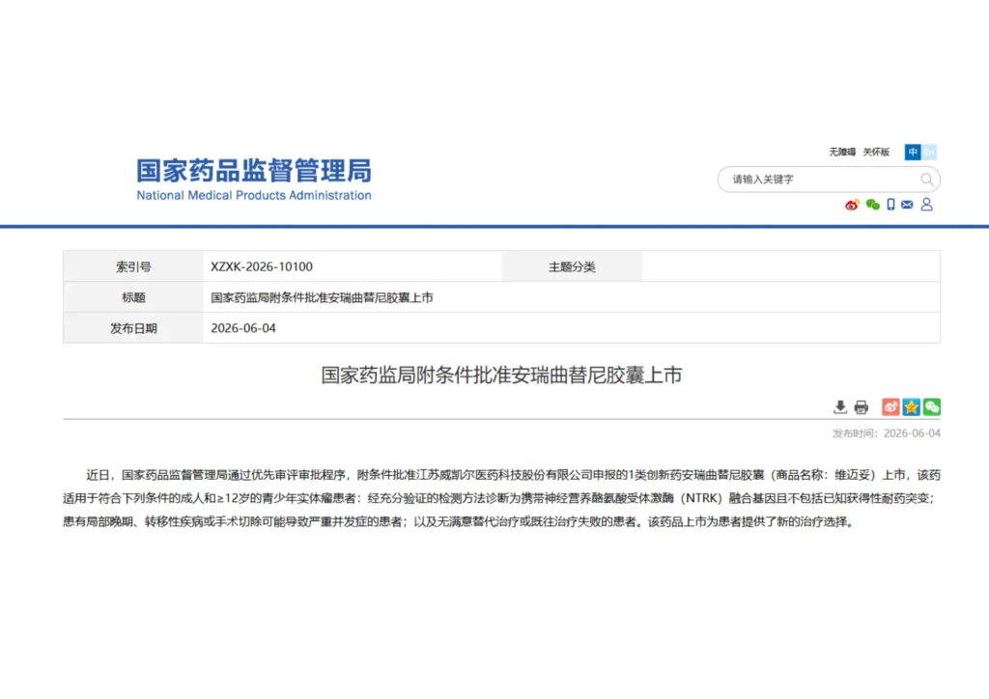Share article to WeChat green icon
The image size is (989, 699).
tap(932, 407)
